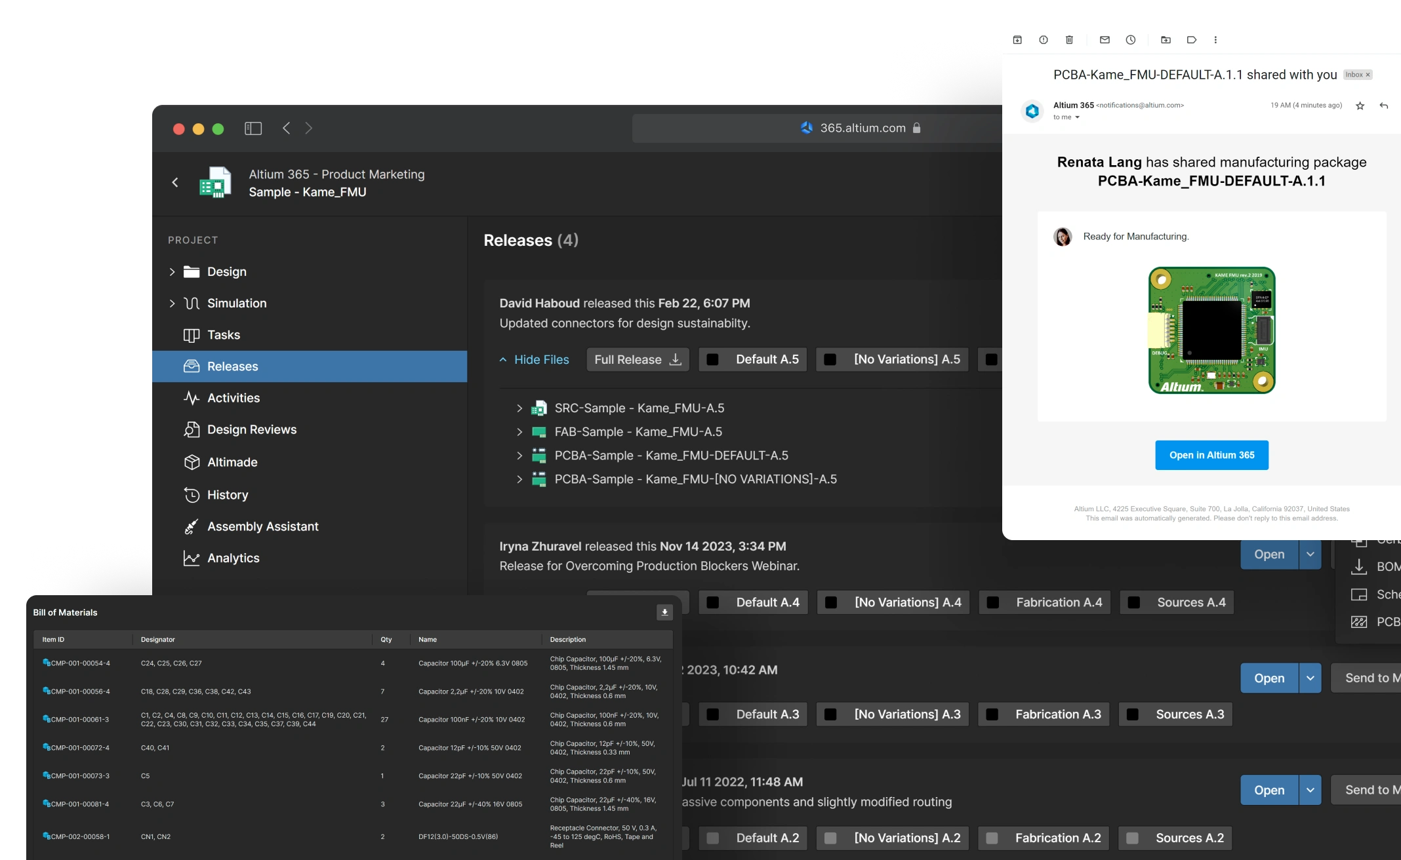Click Open in Altium 365 button
Image resolution: width=1401 pixels, height=860 pixels.
[x=1211, y=455]
